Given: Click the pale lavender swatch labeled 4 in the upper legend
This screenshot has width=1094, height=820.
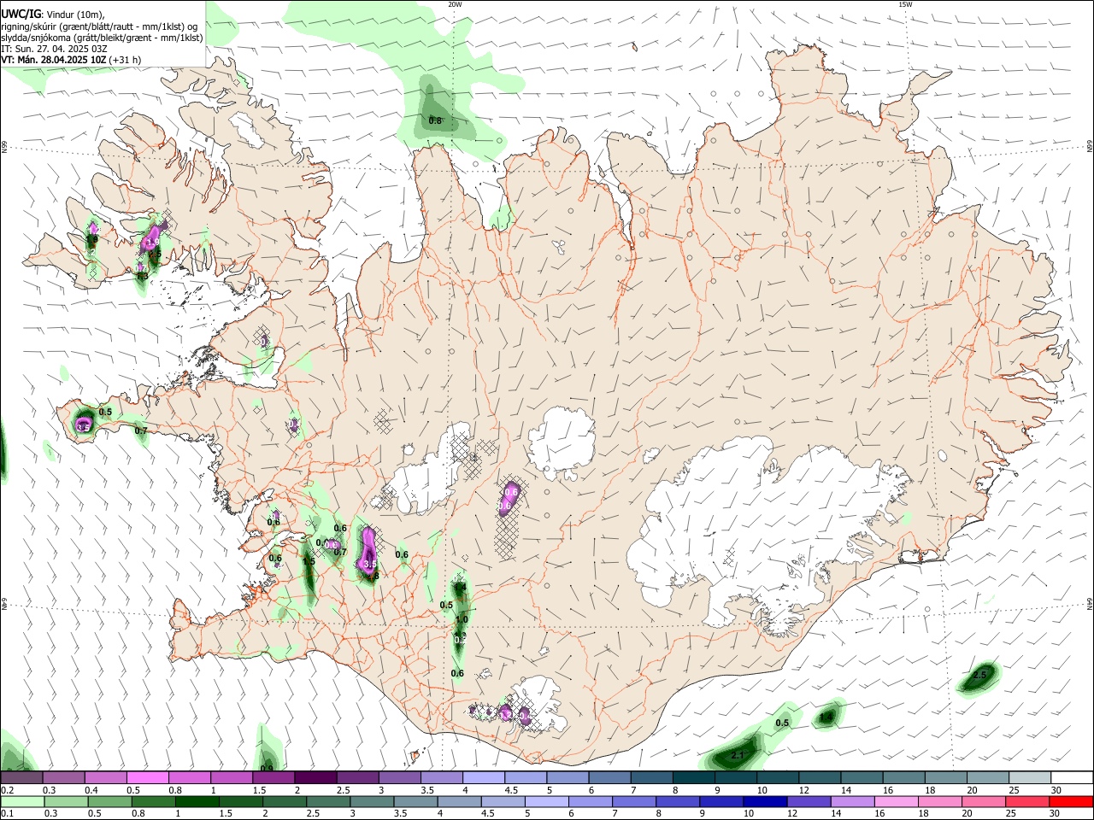Looking at the screenshot, I should [483, 777].
